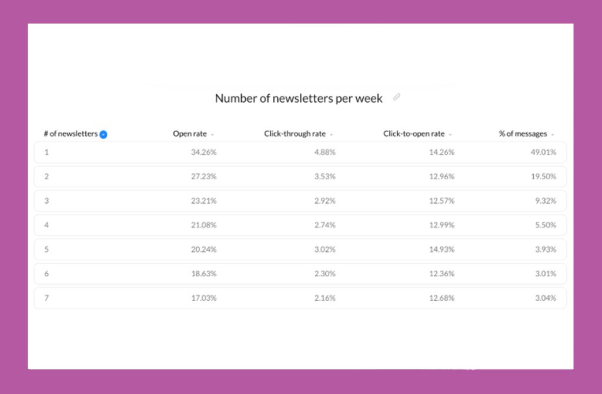
Task: Click the 2.74% click-through rate cell
Action: tap(325, 225)
